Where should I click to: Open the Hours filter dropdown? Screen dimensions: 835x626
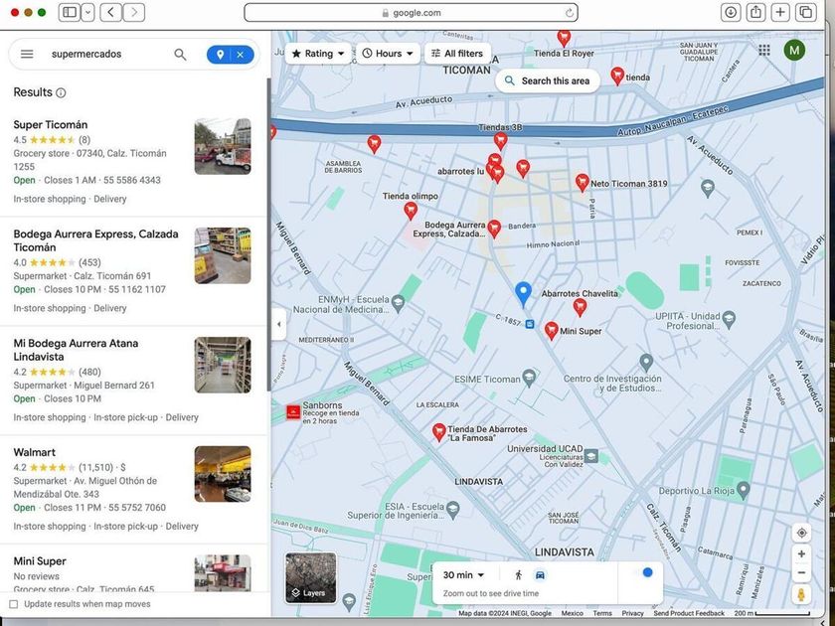388,54
